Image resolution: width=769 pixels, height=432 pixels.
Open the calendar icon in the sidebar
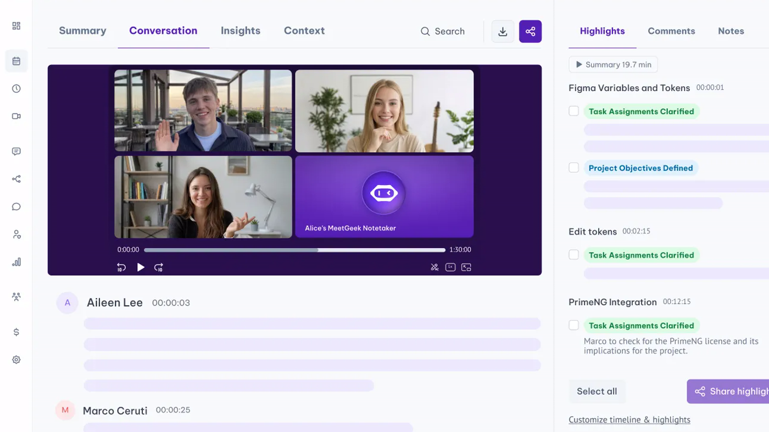click(16, 61)
